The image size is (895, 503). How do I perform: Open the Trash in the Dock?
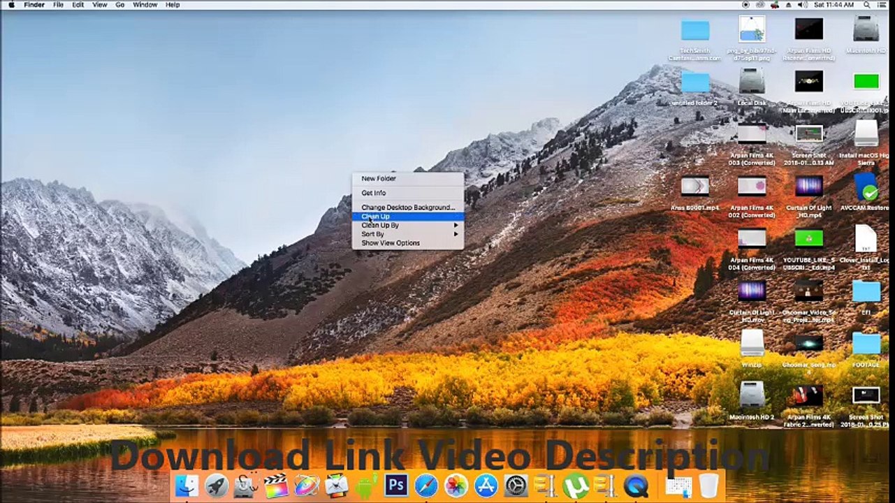click(x=708, y=486)
